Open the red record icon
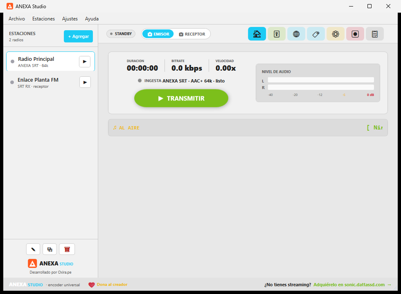401x294 pixels. [355, 34]
